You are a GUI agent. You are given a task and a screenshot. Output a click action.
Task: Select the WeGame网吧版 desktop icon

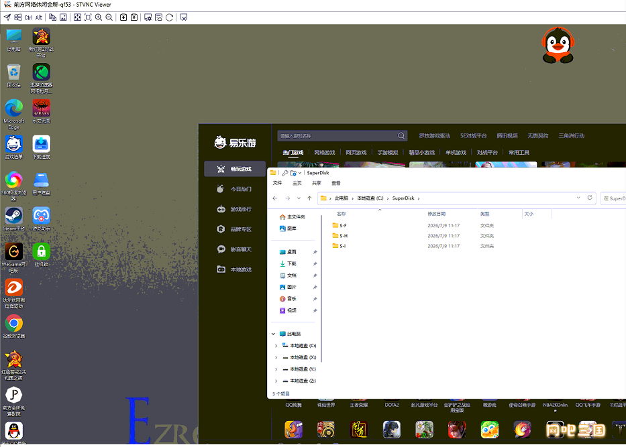click(13, 257)
